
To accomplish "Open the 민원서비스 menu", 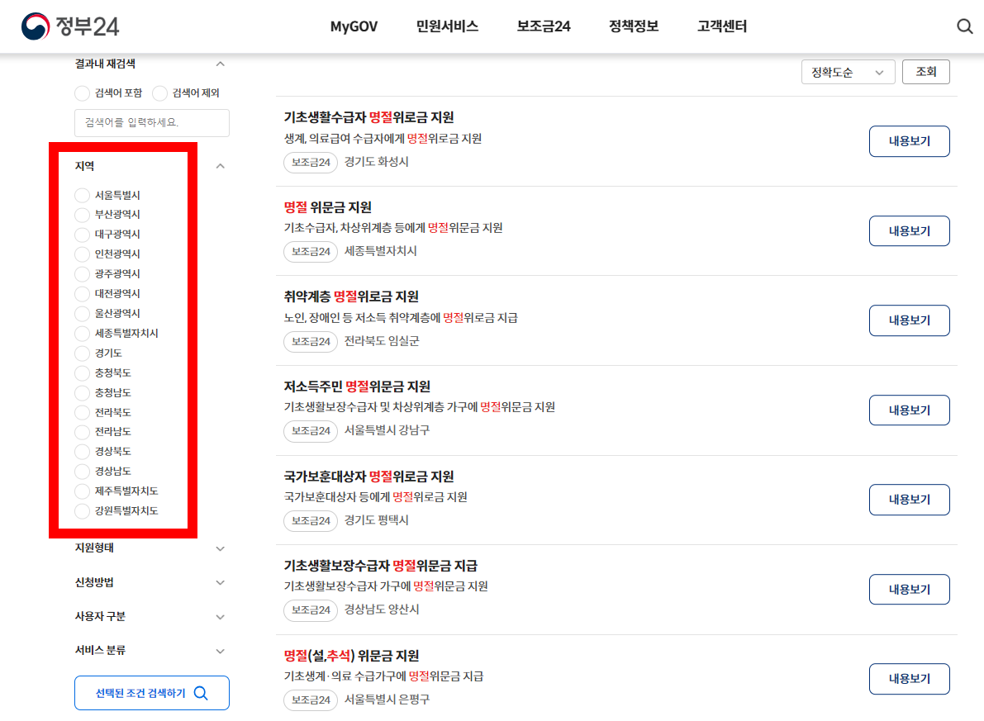I will tap(447, 26).
